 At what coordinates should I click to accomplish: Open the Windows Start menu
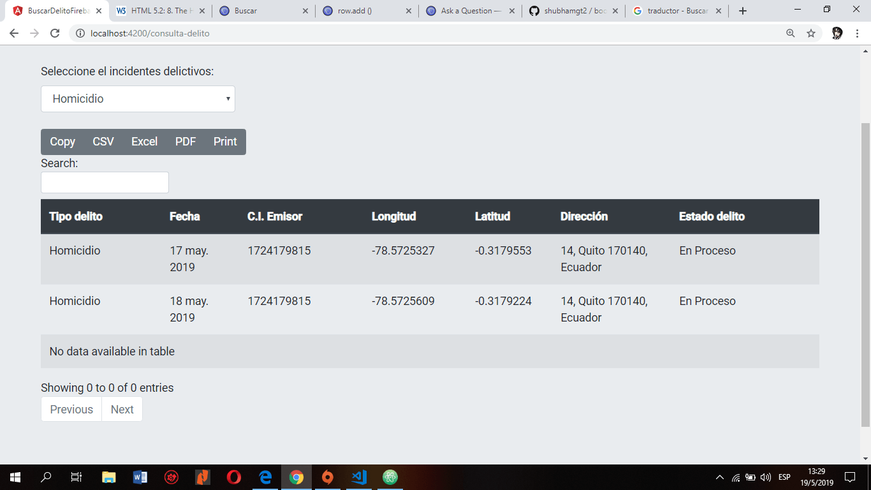point(15,477)
